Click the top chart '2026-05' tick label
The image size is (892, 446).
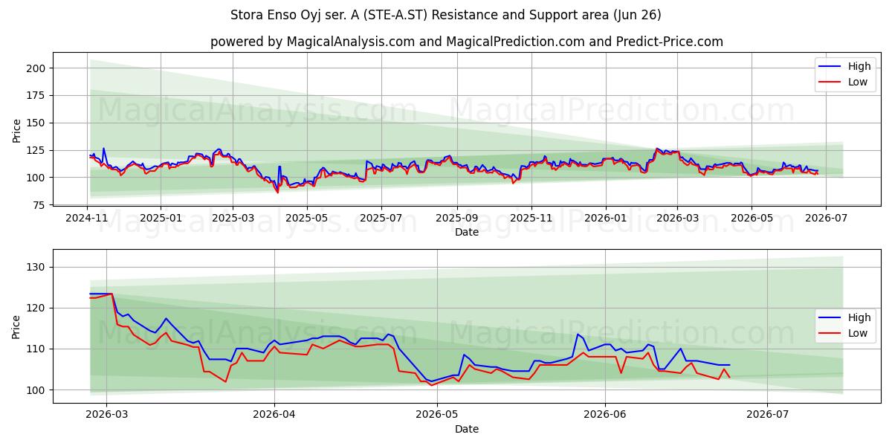click(x=751, y=218)
